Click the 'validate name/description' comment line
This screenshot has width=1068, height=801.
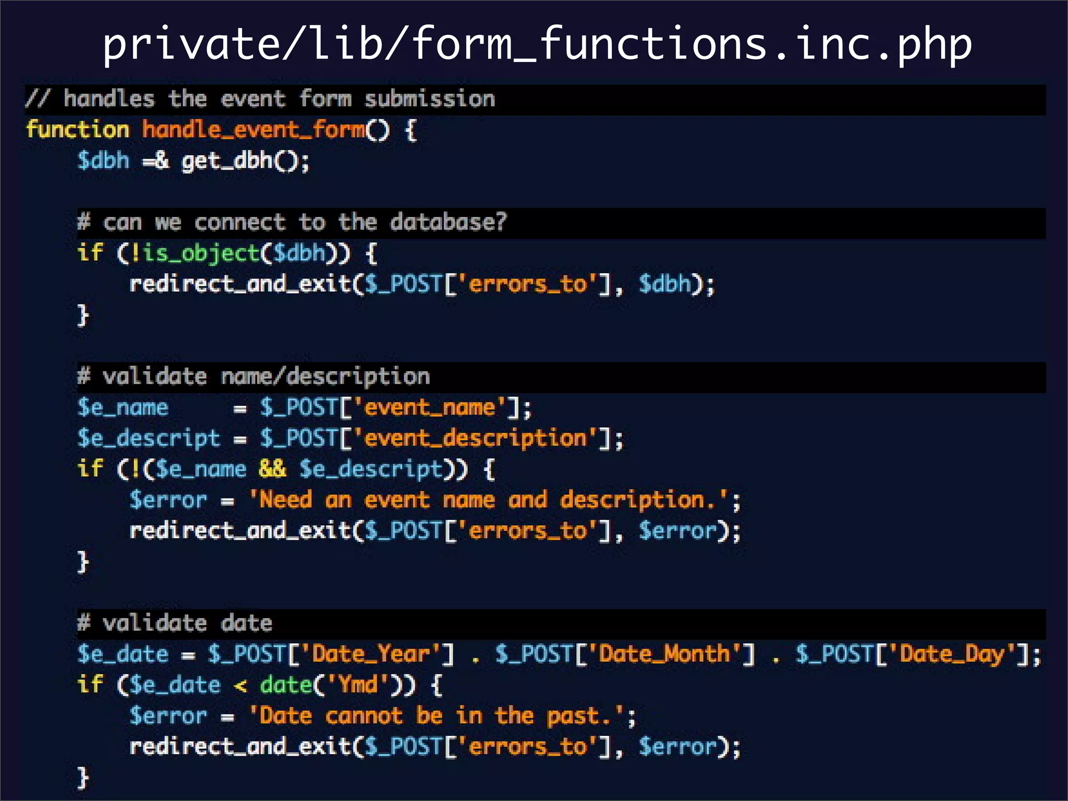point(254,377)
